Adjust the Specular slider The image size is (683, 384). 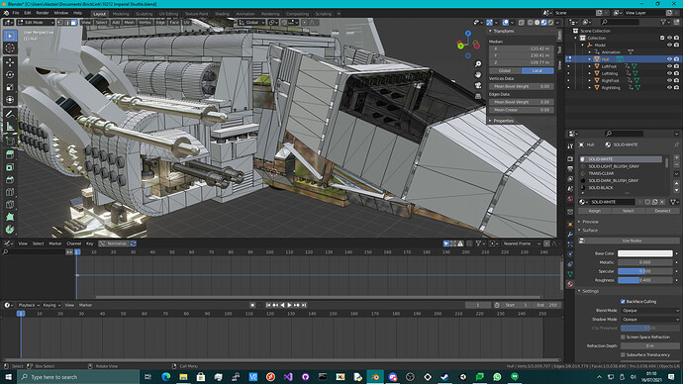(645, 271)
